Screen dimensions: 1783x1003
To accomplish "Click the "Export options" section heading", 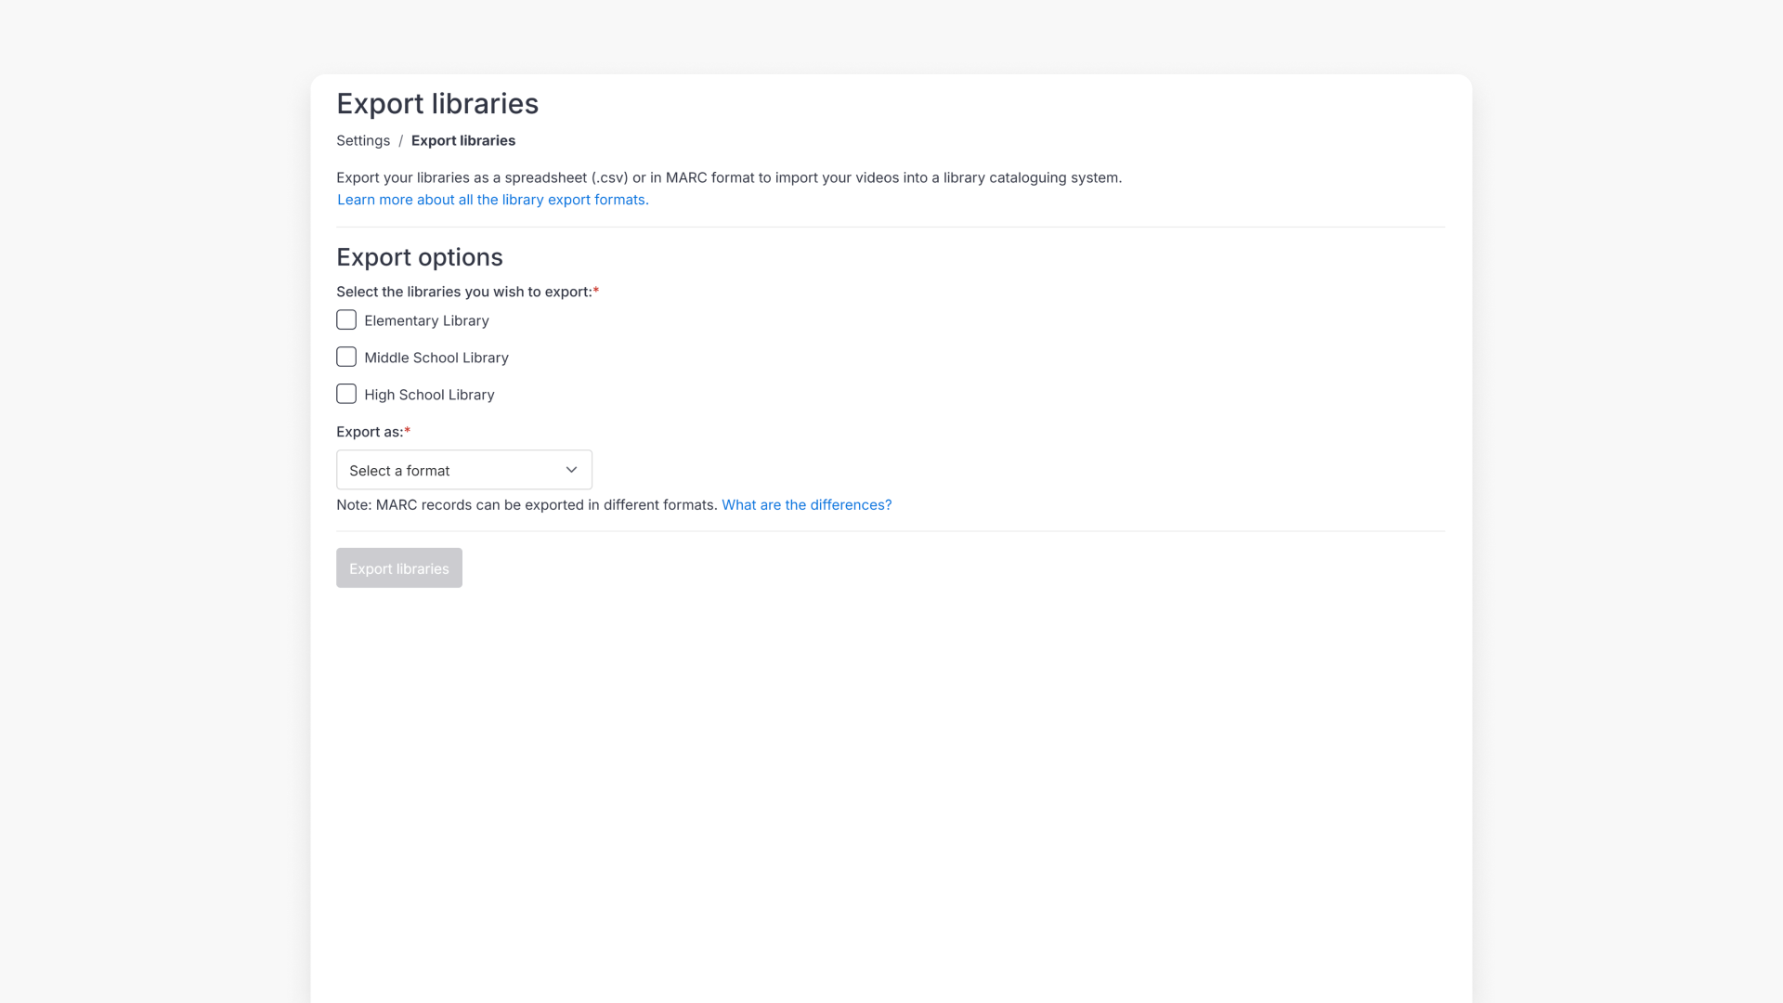I will tap(420, 256).
